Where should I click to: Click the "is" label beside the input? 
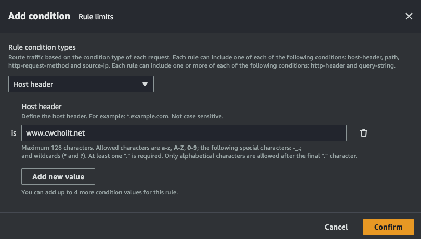(x=14, y=133)
